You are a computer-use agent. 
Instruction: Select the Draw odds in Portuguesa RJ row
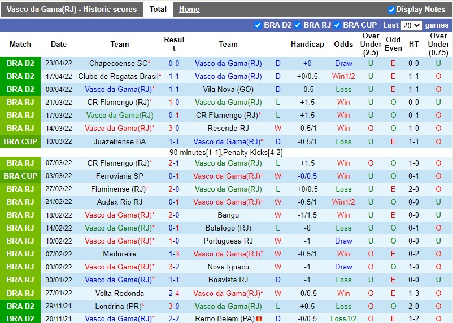pos(343,241)
